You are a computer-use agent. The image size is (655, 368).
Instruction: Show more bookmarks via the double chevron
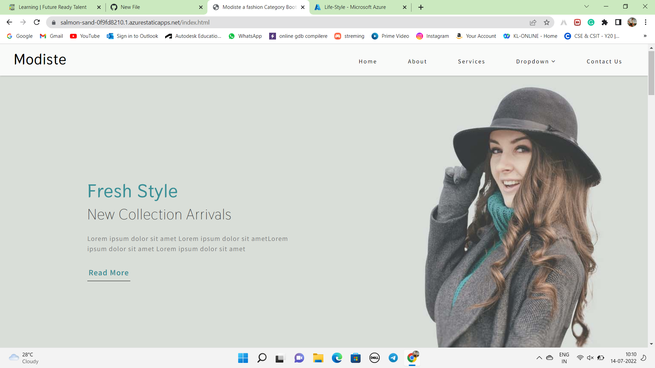click(645, 36)
